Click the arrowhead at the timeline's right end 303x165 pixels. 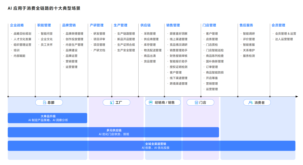(x=297, y=96)
